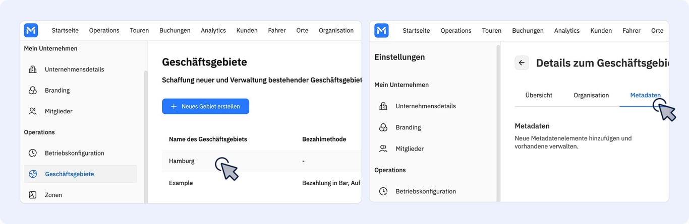Open Kunden in right window navbar
The width and height of the screenshot is (689, 224).
(x=601, y=30)
